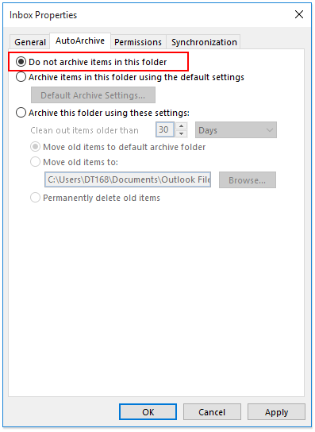Decrease the clean out age with down arrow

tap(181, 133)
